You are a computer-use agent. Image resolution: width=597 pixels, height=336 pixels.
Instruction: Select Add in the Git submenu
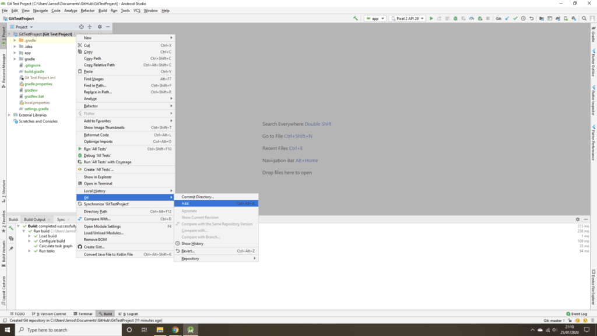pyautogui.click(x=185, y=204)
